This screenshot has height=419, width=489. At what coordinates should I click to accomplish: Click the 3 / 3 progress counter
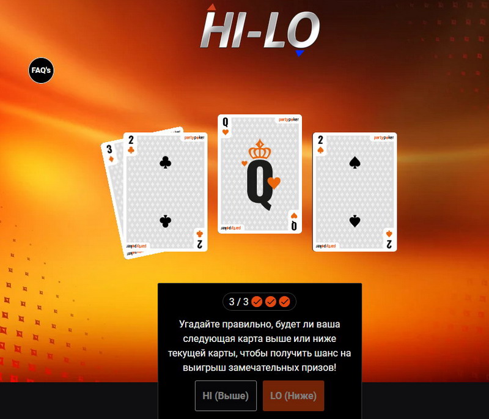239,302
